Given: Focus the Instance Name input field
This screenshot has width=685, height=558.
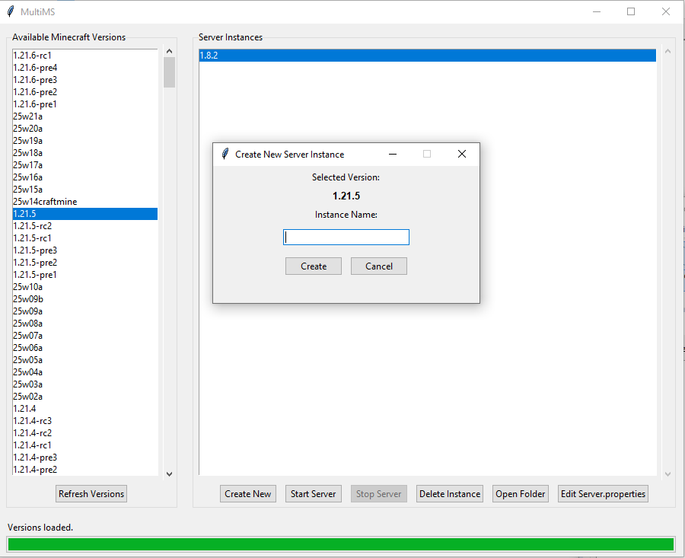Looking at the screenshot, I should (346, 238).
